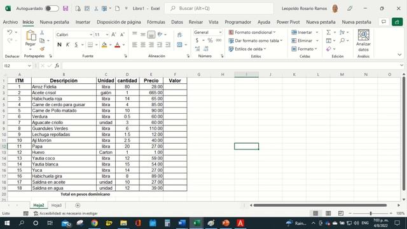This screenshot has height=229, width=407.
Task: Click the formula bar input
Action: pos(231,66)
